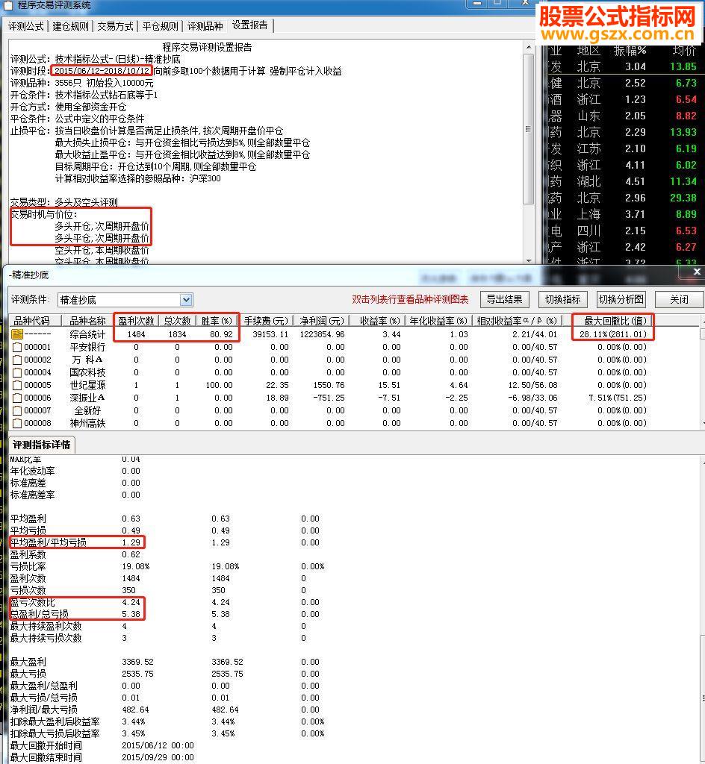The image size is (705, 764).
Task: Open the 交易方式 tab
Action: click(x=115, y=26)
